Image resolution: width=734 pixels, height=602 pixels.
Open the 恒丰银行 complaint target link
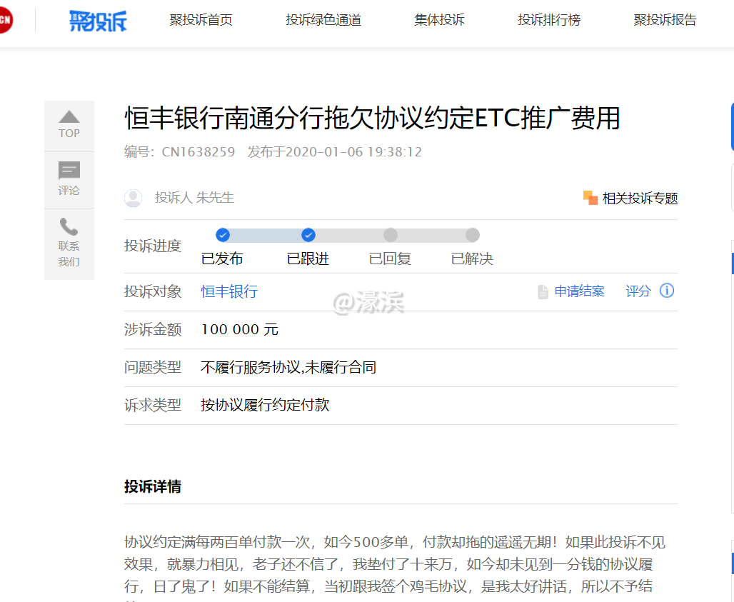tap(228, 291)
